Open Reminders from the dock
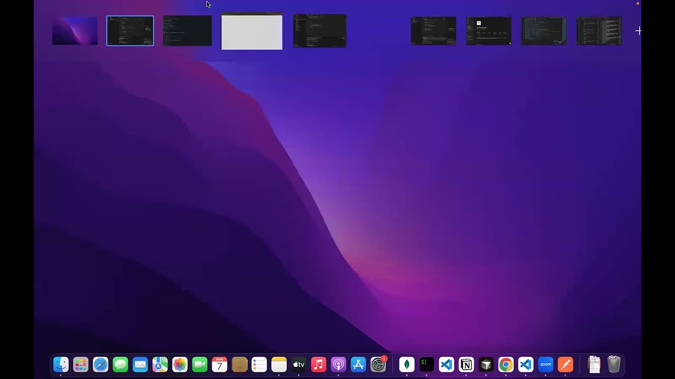The image size is (675, 379). [259, 364]
